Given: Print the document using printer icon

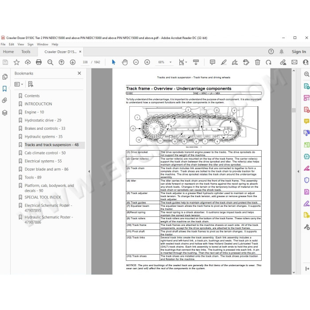Looking at the screenshot, I should 39,62.
